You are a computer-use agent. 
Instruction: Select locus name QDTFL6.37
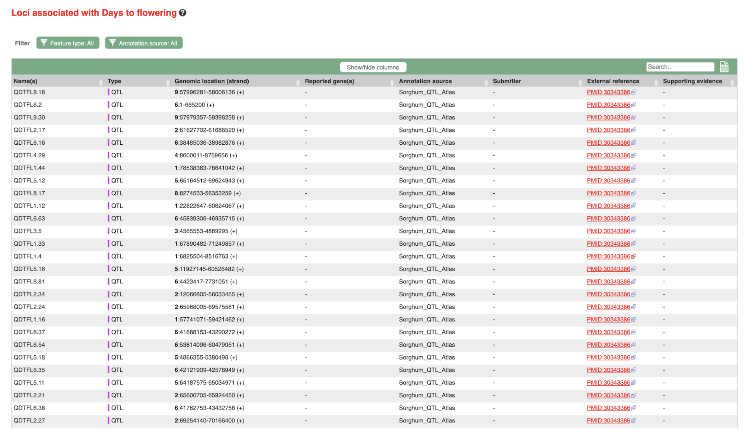click(29, 332)
